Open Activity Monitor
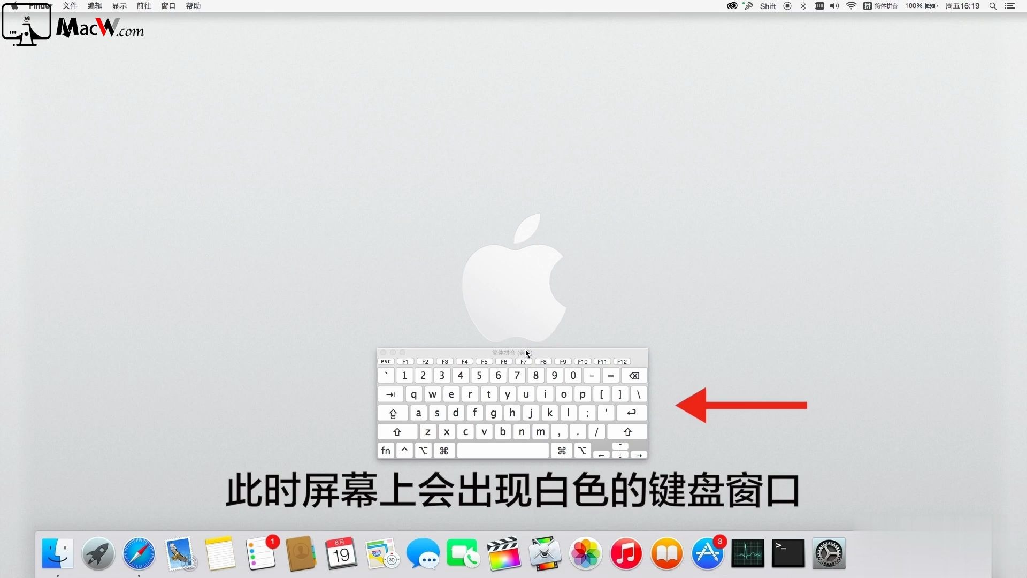Screen dimensions: 1027x578 [x=746, y=553]
